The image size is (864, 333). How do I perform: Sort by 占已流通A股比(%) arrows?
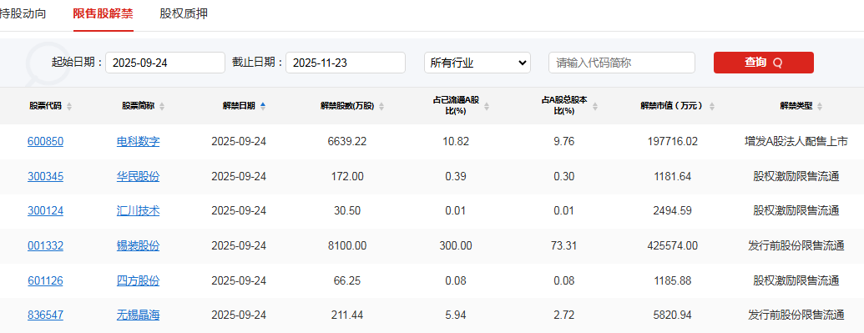click(487, 106)
